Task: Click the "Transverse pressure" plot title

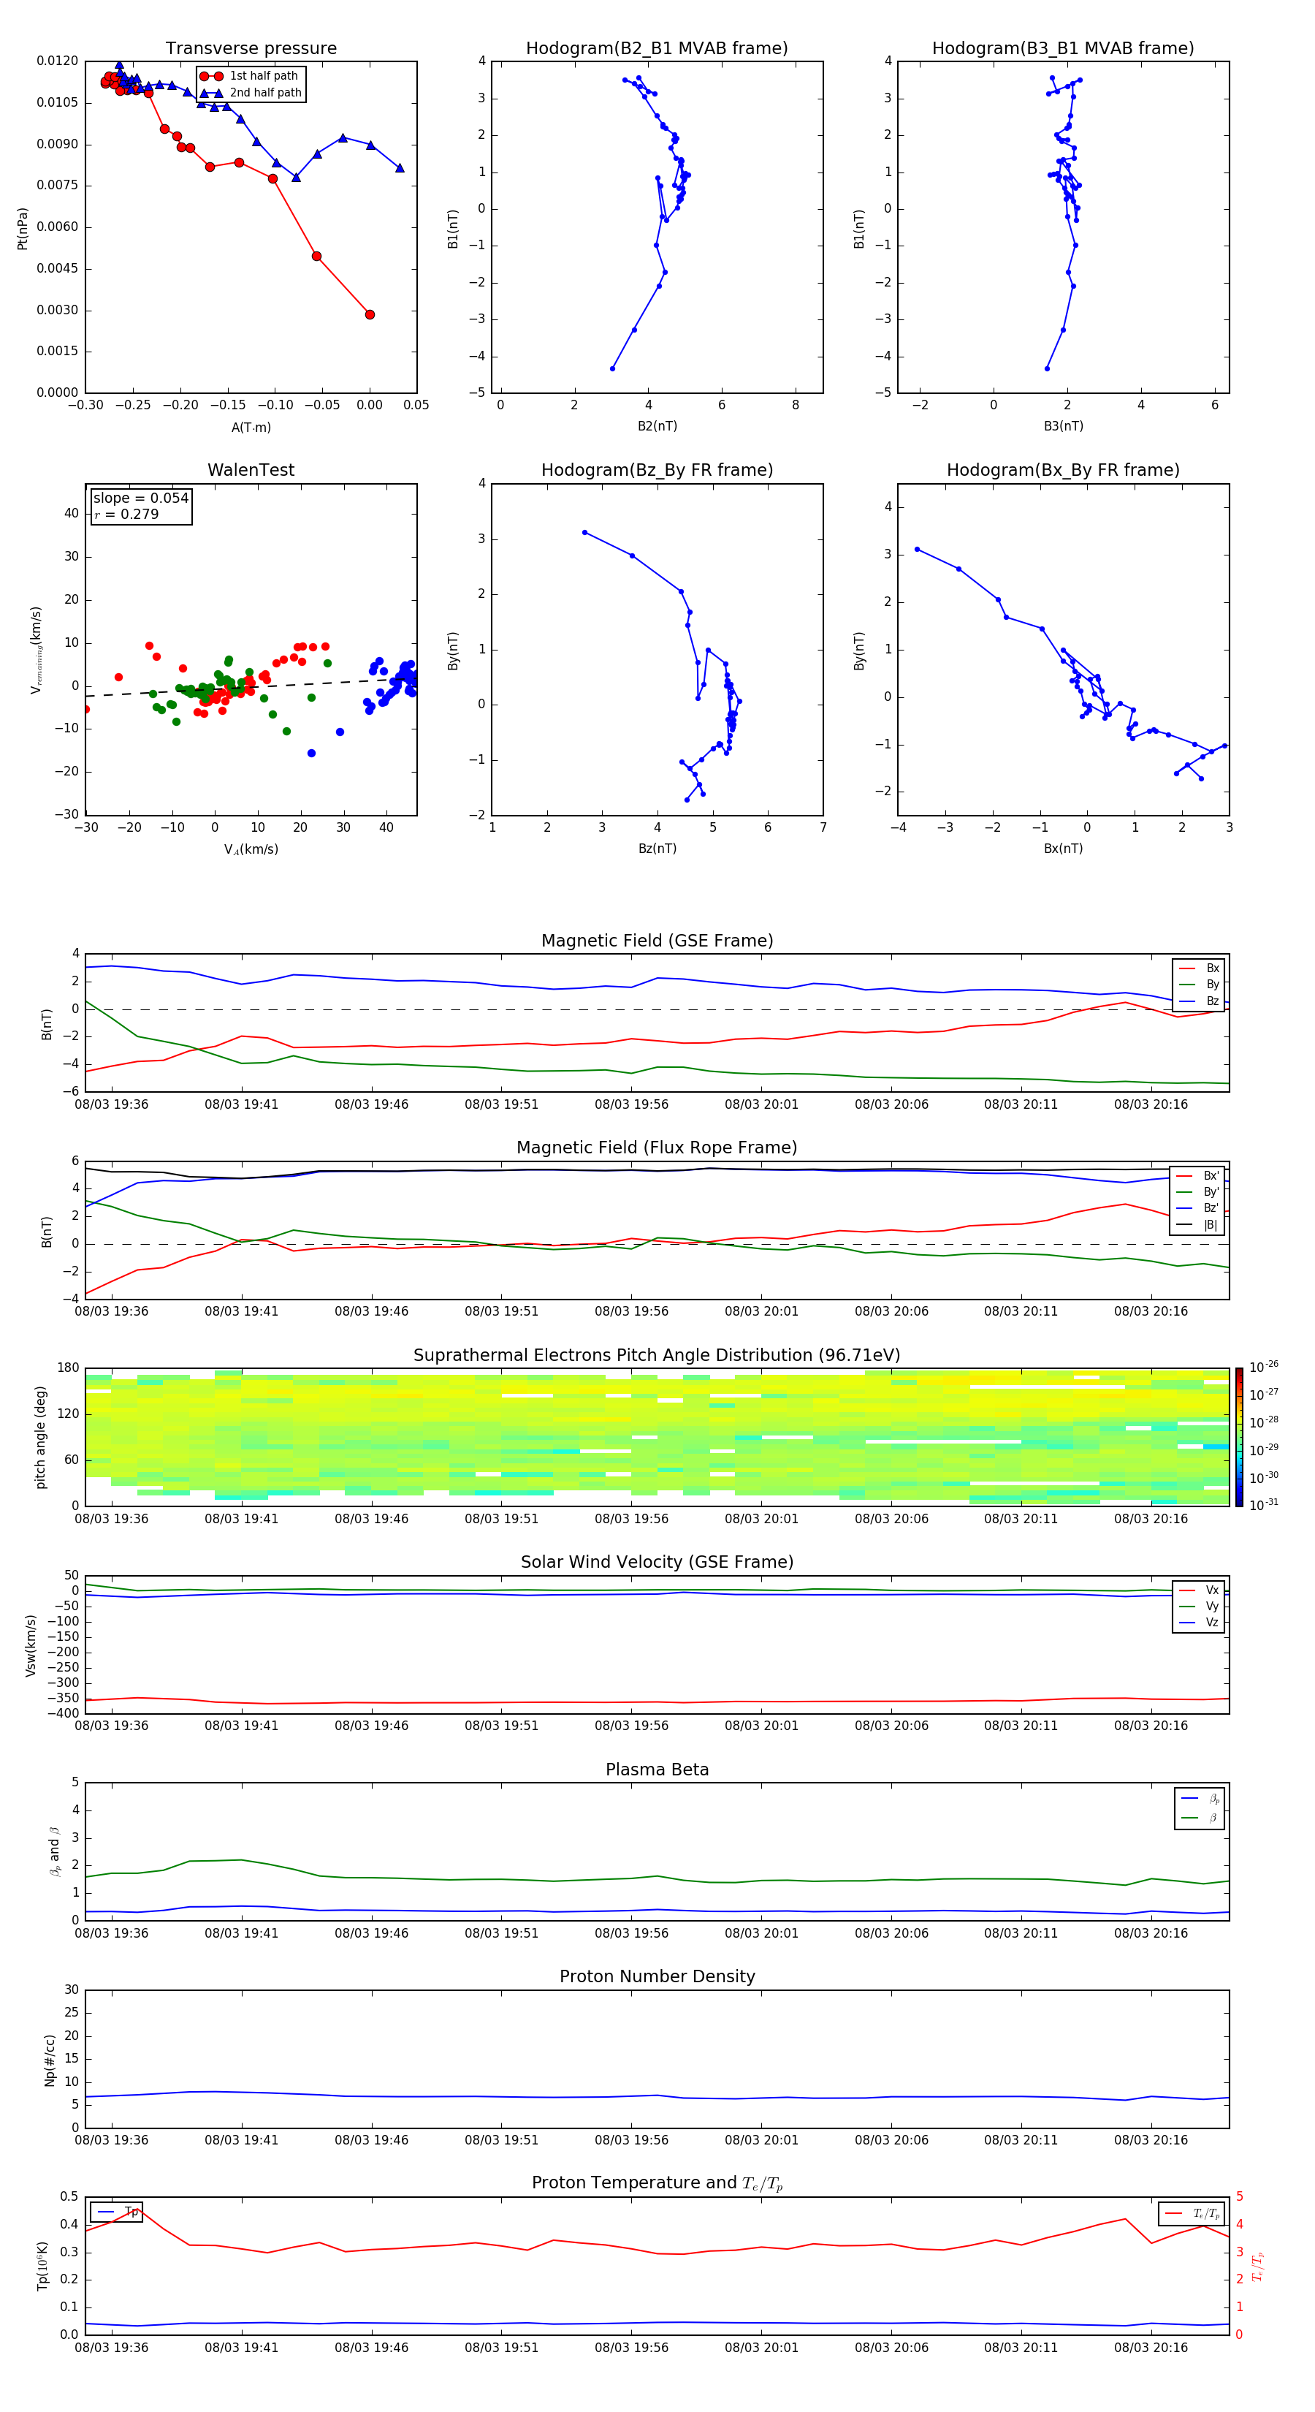Action: coord(251,49)
